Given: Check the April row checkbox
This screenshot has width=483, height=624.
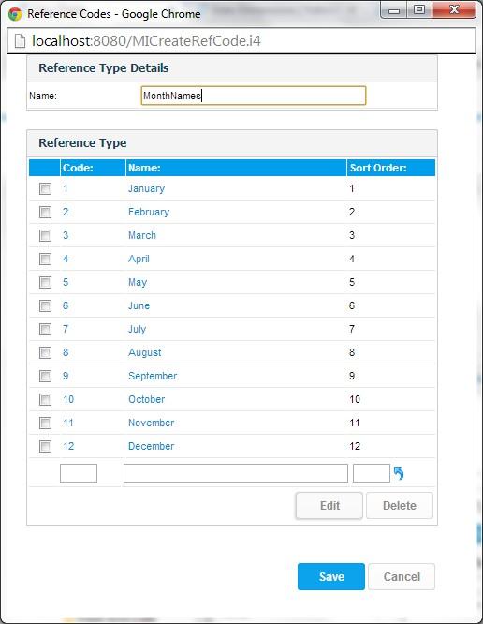Looking at the screenshot, I should (45, 260).
